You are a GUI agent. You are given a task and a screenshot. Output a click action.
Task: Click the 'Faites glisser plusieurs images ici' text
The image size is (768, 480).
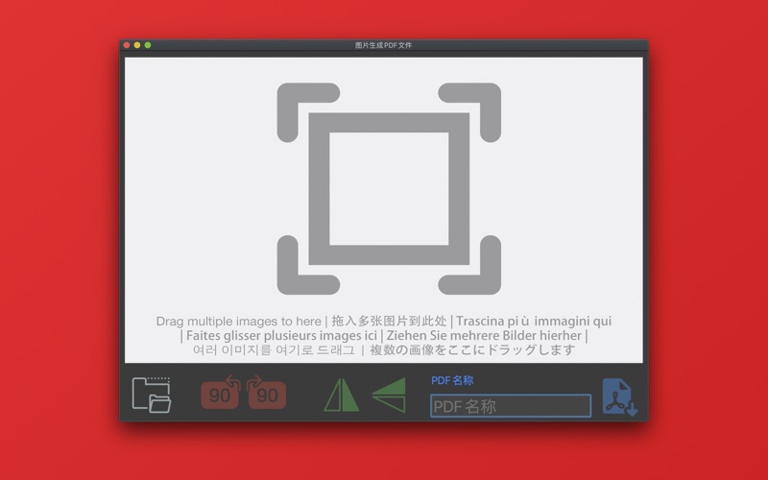pyautogui.click(x=281, y=335)
